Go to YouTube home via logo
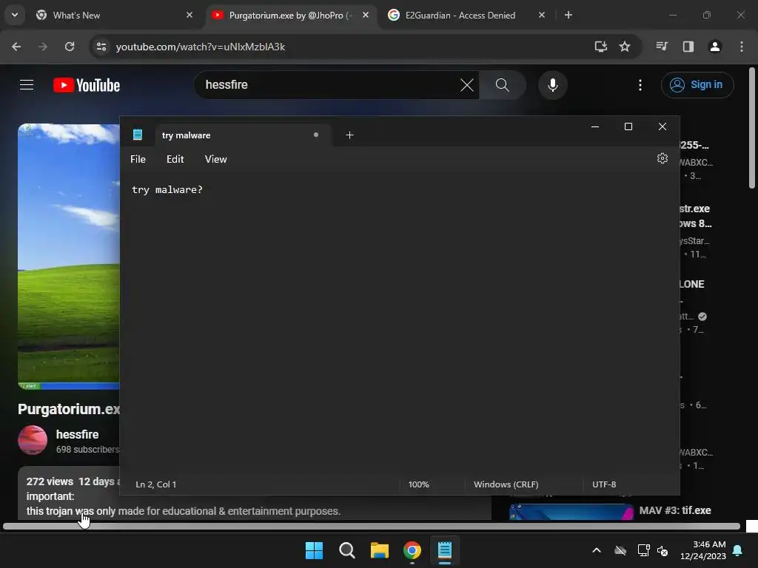Image resolution: width=758 pixels, height=568 pixels. coord(87,85)
